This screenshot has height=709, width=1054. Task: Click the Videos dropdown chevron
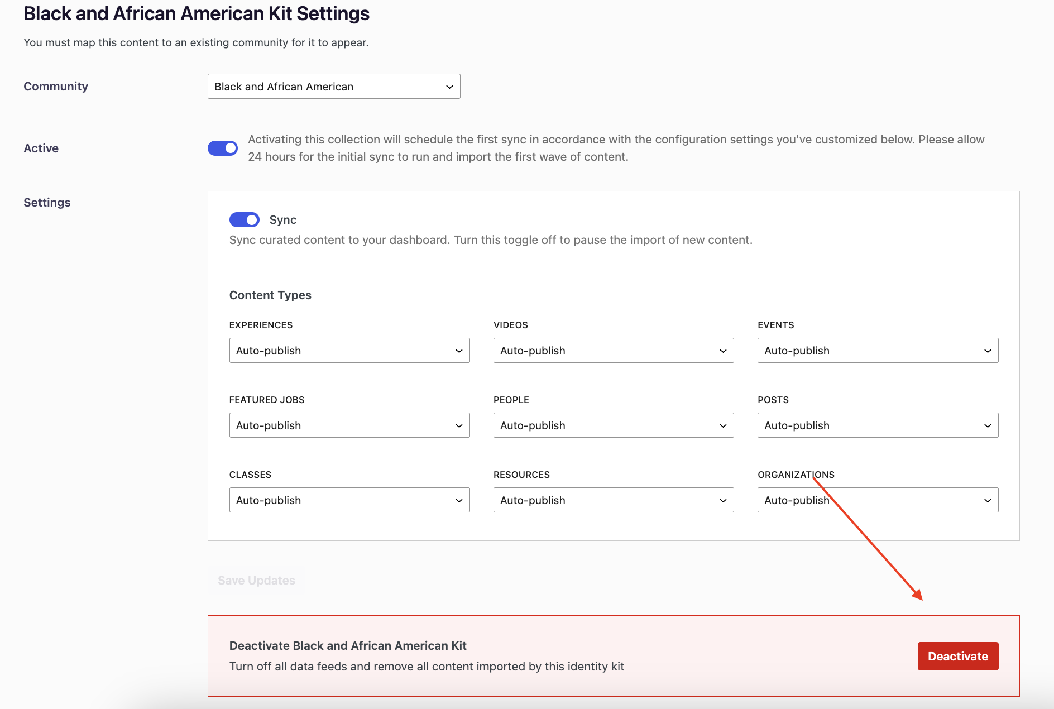(724, 350)
